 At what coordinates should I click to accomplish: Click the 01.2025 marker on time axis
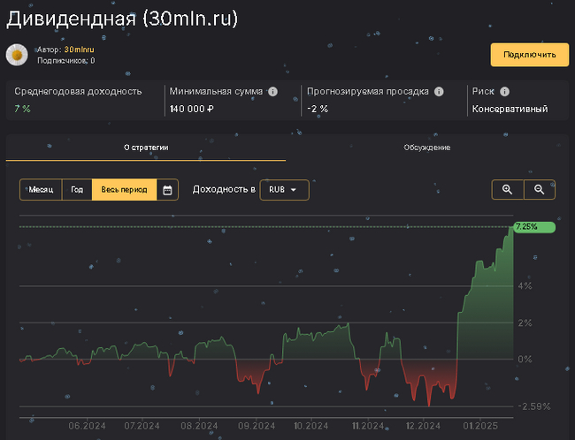(488, 426)
